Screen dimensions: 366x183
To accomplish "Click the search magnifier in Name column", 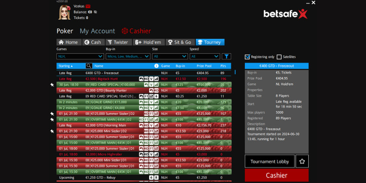I will [89, 66].
